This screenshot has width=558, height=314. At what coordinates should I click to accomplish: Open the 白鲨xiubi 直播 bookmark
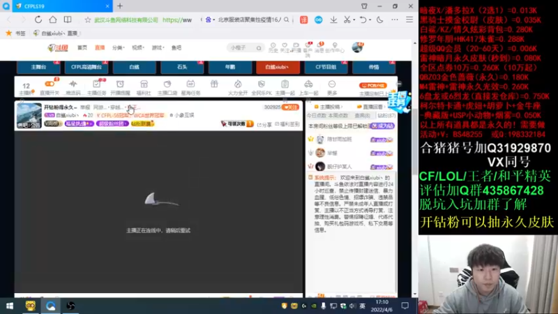coord(56,33)
